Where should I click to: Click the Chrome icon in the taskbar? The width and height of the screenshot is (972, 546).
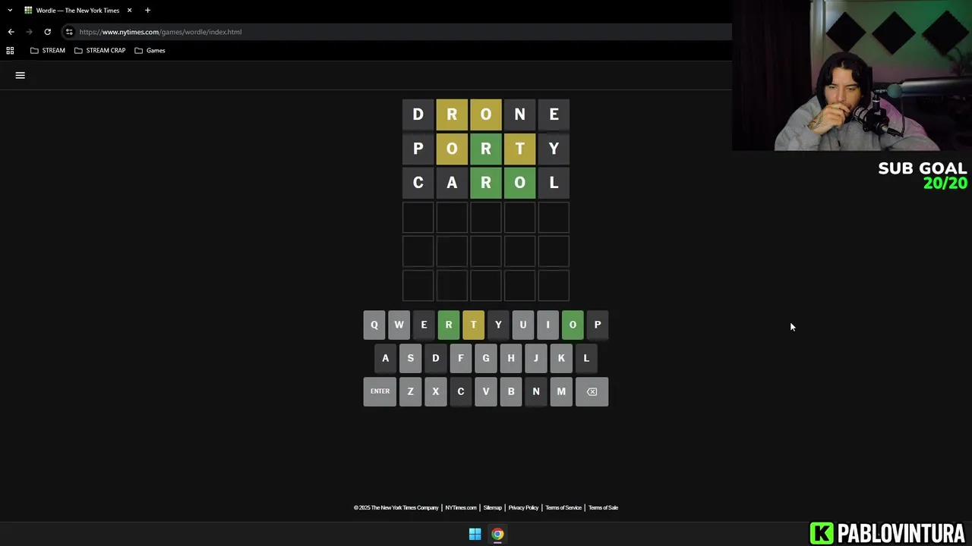(497, 534)
